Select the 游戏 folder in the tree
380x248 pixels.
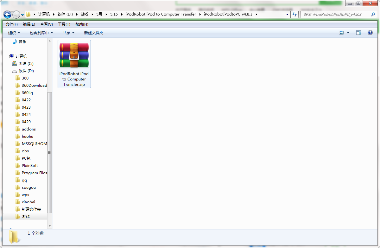coord(26,216)
